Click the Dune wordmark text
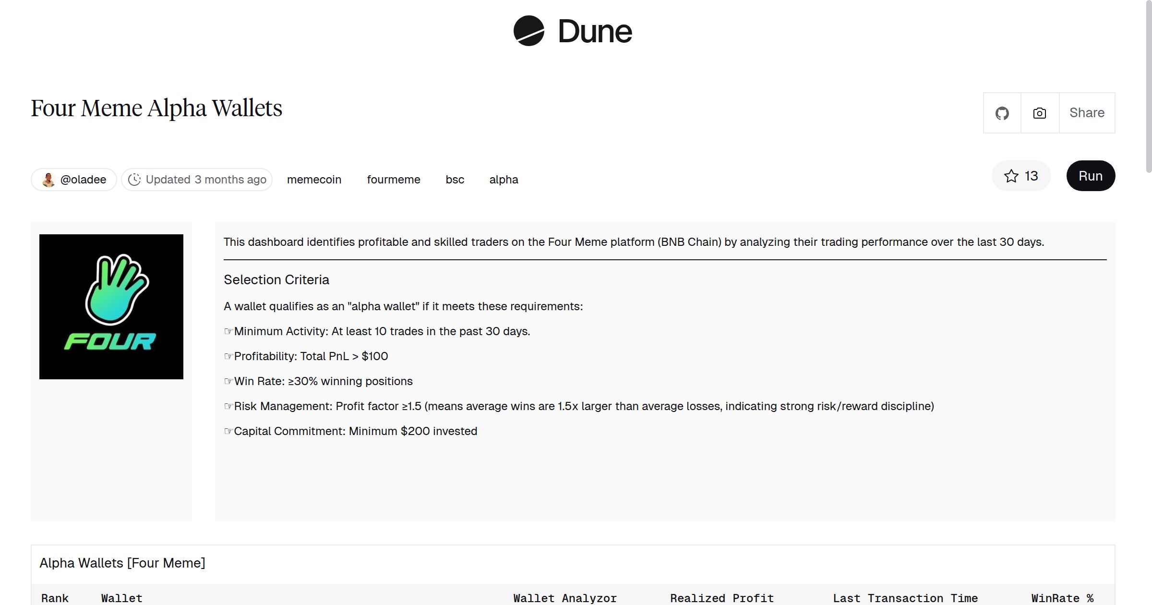1152x605 pixels. pyautogui.click(x=595, y=32)
